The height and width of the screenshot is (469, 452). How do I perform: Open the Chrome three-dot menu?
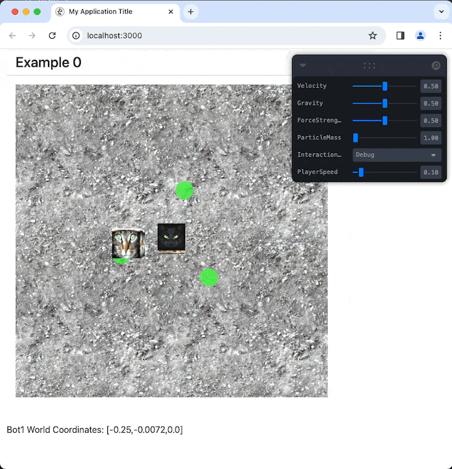click(440, 36)
